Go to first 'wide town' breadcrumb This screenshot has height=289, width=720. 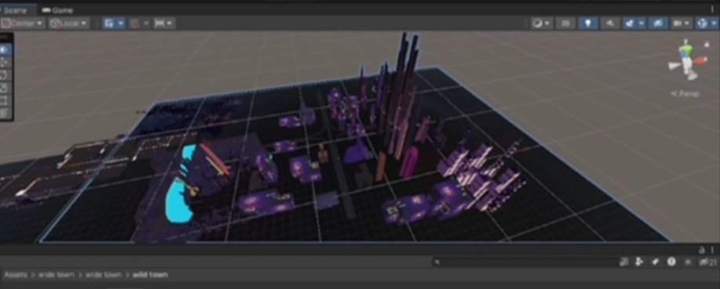coord(56,275)
